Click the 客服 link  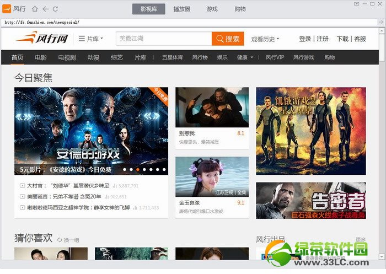pos(360,39)
